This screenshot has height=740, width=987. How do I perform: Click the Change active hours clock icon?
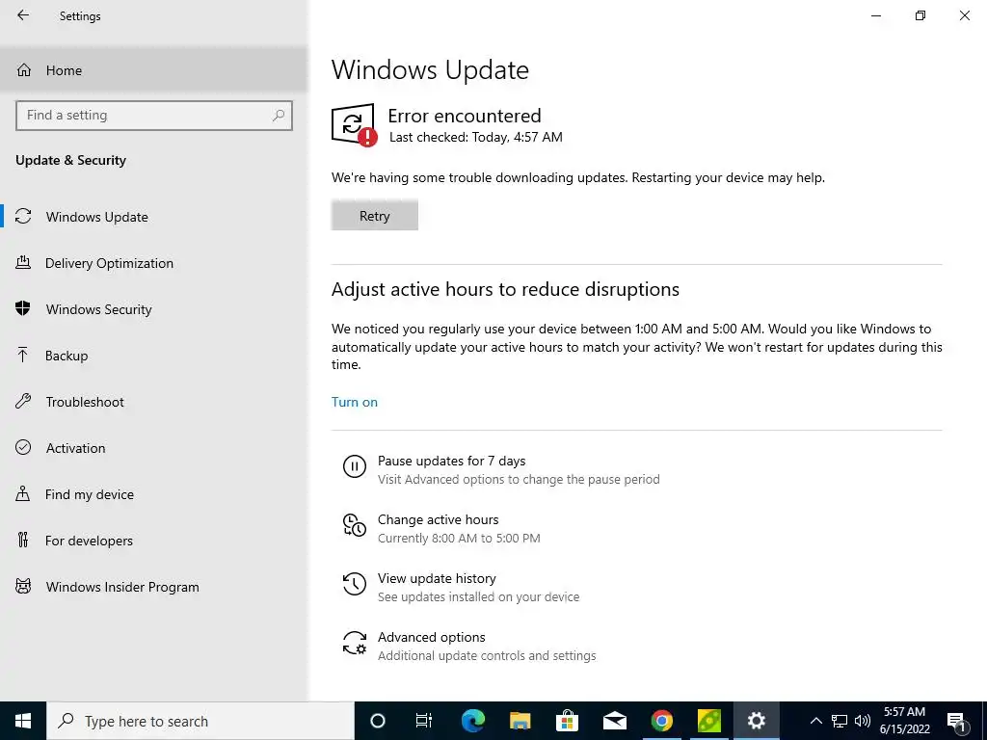pos(355,525)
